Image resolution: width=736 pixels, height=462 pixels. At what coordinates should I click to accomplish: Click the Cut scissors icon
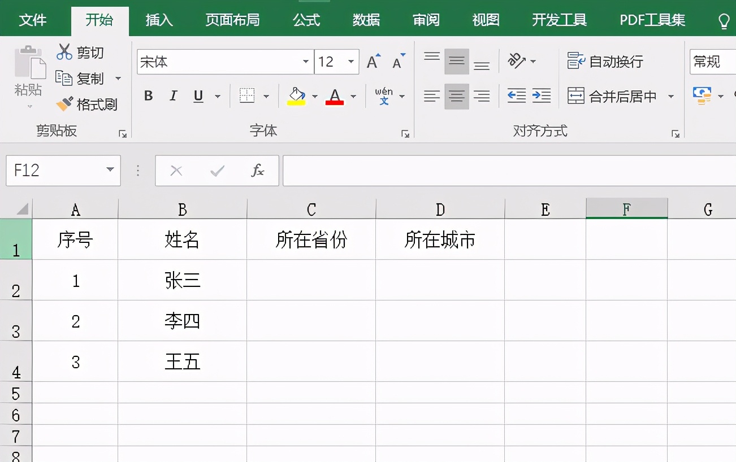[64, 52]
